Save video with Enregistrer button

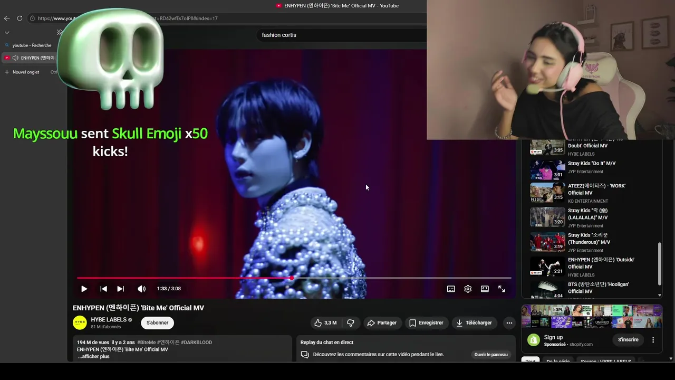(426, 322)
